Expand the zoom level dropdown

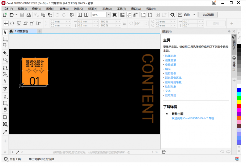(x=109, y=15)
